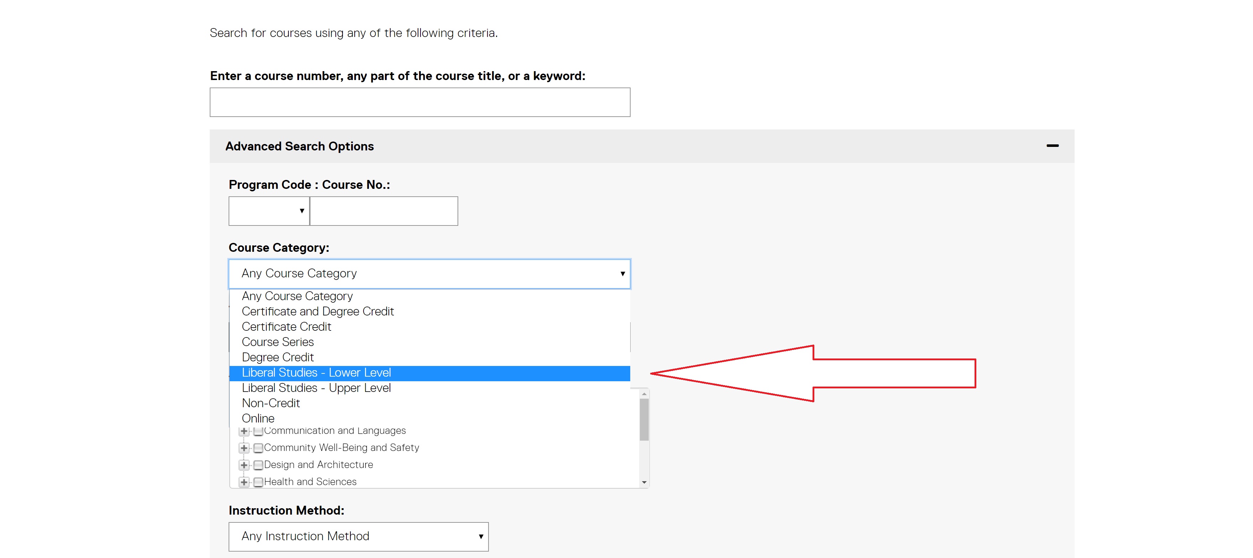Click the Course Category dropdown arrow
1253x558 pixels.
622,273
